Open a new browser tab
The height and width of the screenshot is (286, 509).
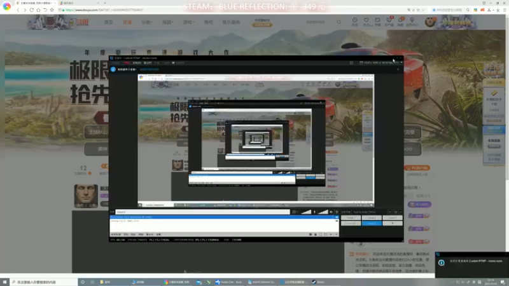coord(105,3)
